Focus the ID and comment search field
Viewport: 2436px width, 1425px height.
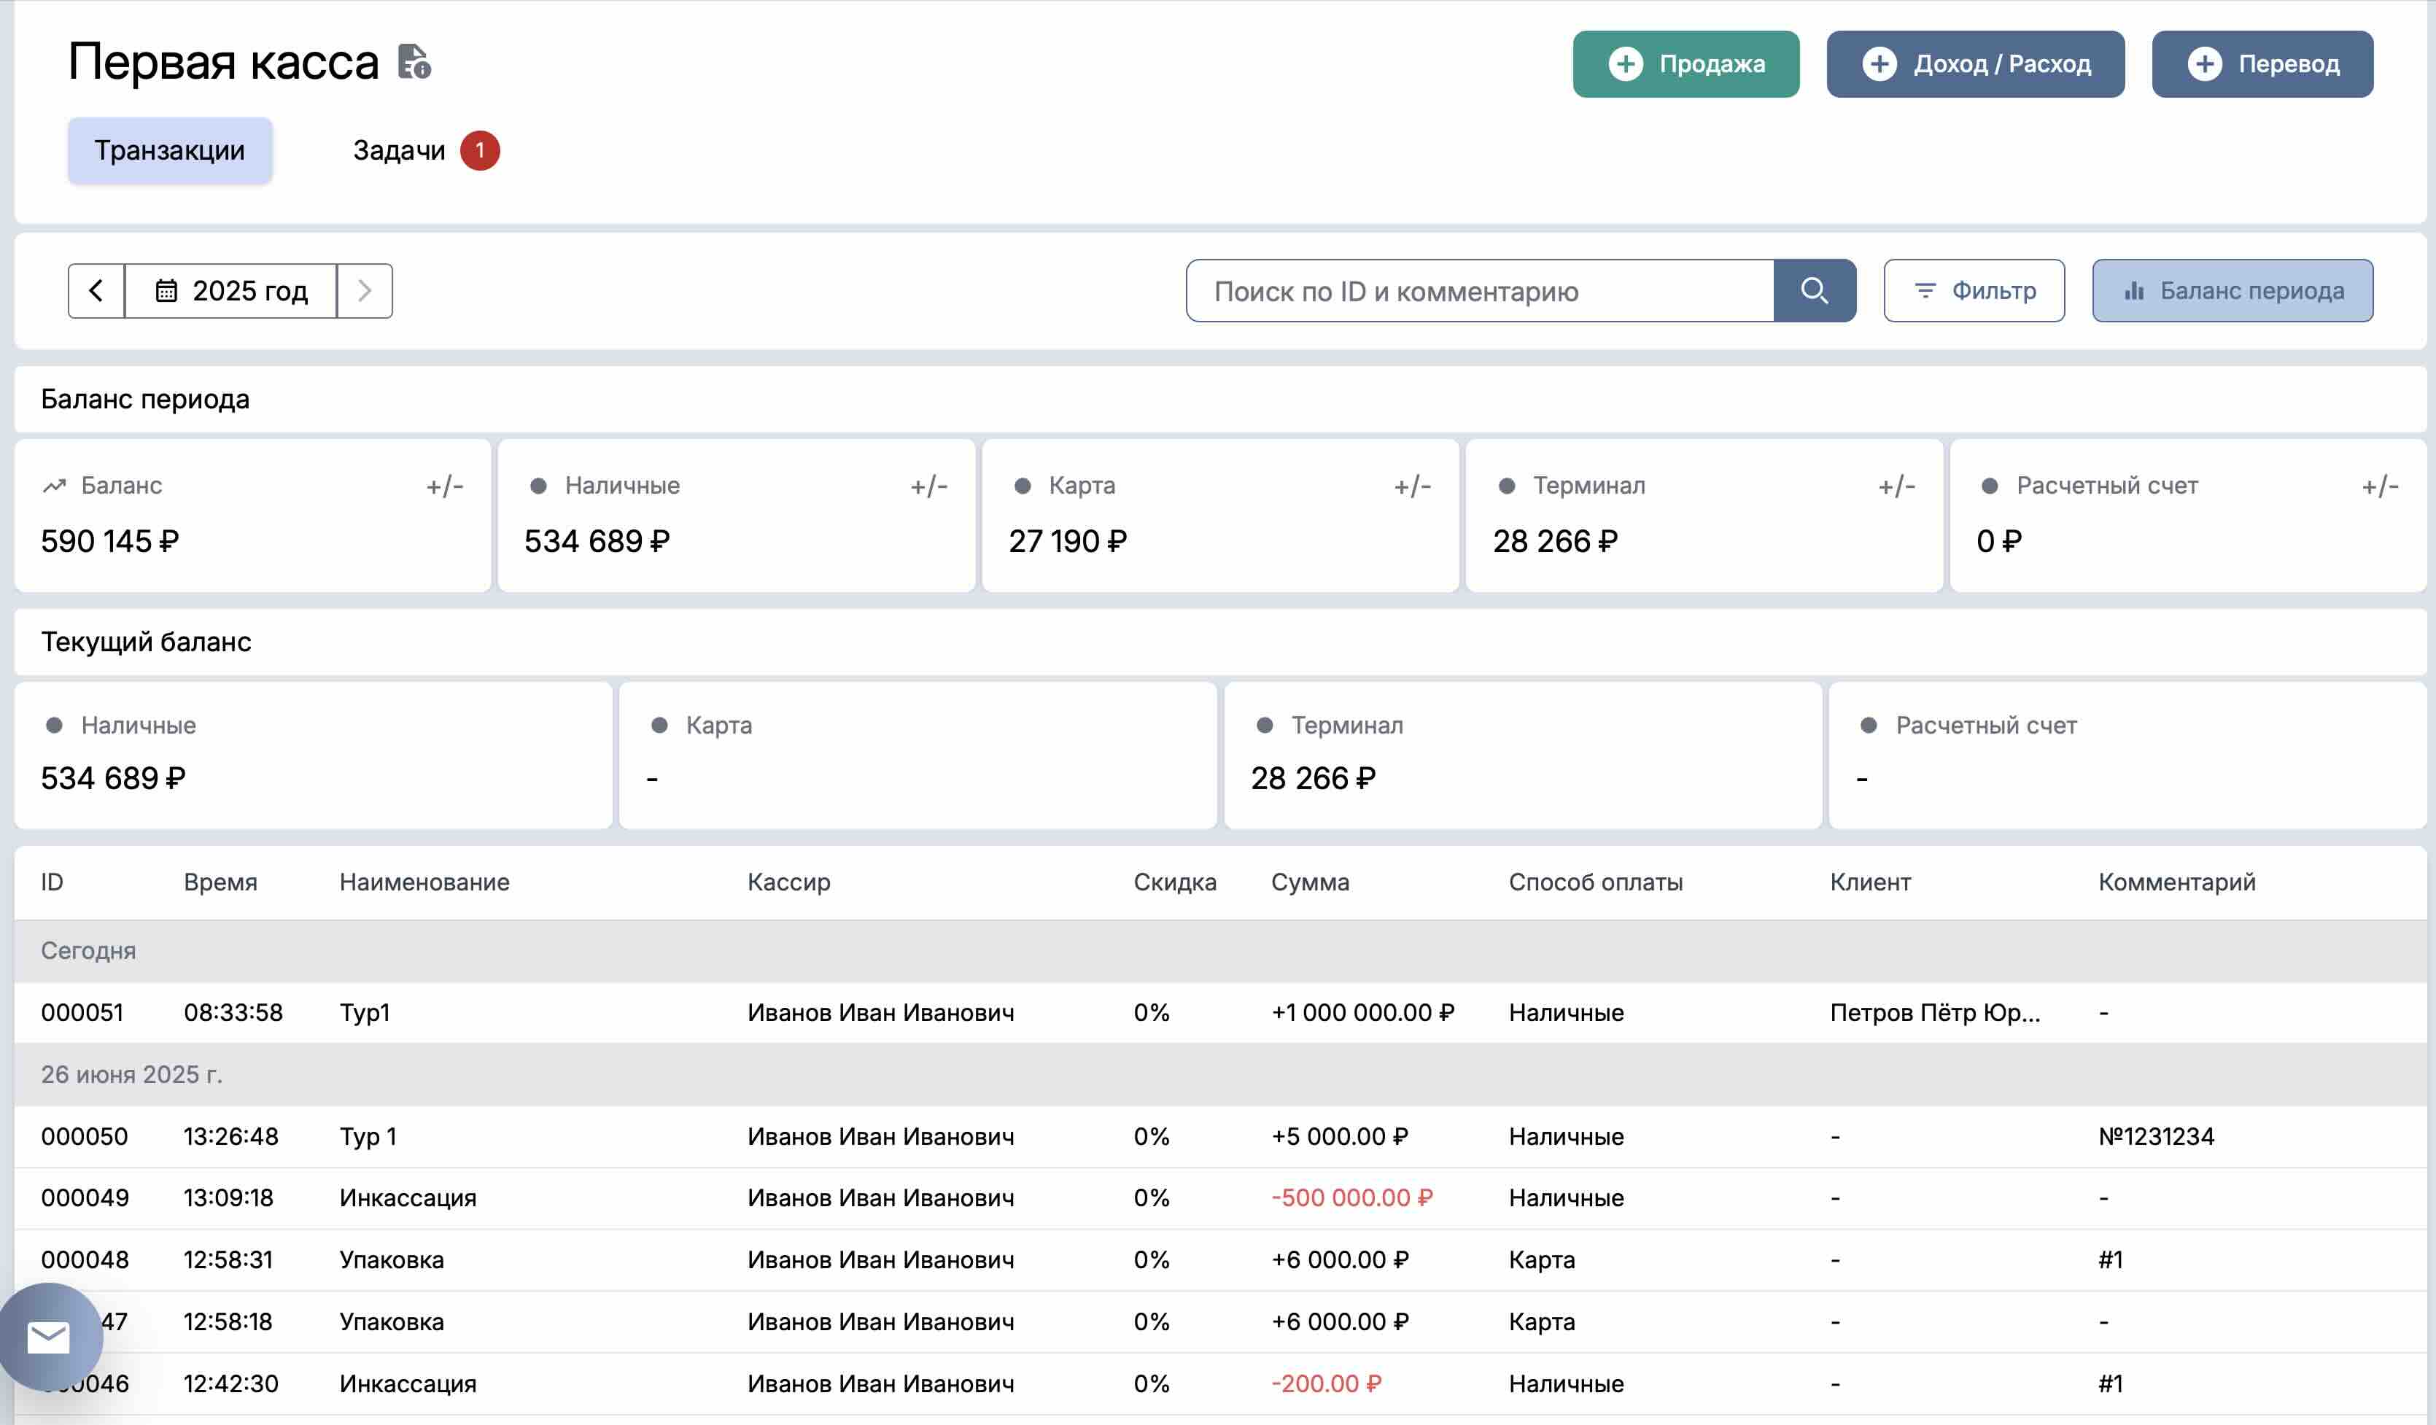pyautogui.click(x=1479, y=291)
